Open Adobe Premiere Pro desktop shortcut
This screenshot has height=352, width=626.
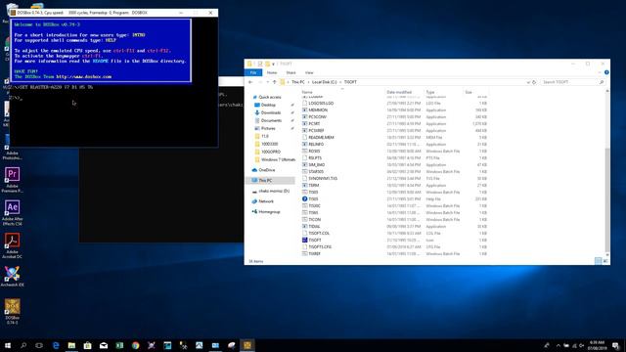pyautogui.click(x=12, y=180)
